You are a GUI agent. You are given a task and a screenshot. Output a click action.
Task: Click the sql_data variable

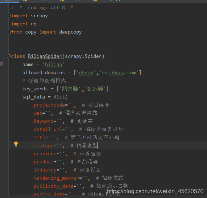[x=34, y=97]
